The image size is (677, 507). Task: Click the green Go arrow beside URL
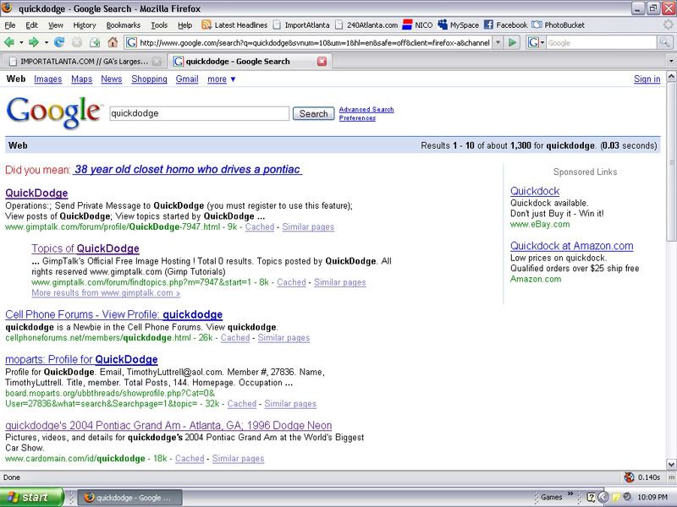pos(513,42)
